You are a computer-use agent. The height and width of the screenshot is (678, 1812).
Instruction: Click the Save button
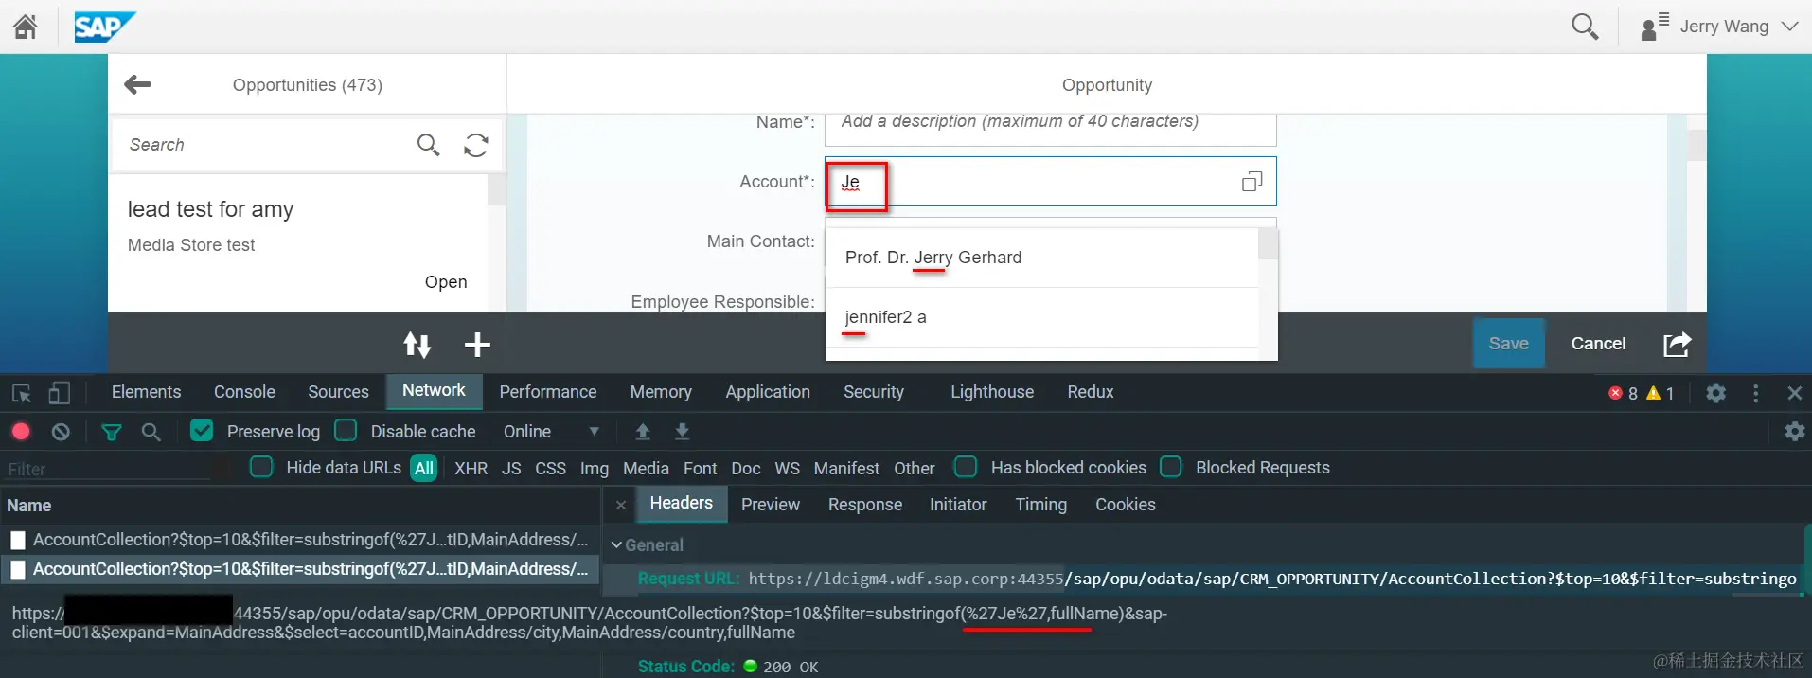[1508, 344]
